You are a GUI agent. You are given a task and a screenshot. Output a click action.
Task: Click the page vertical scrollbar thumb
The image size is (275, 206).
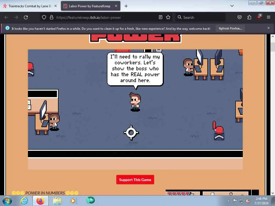click(273, 47)
